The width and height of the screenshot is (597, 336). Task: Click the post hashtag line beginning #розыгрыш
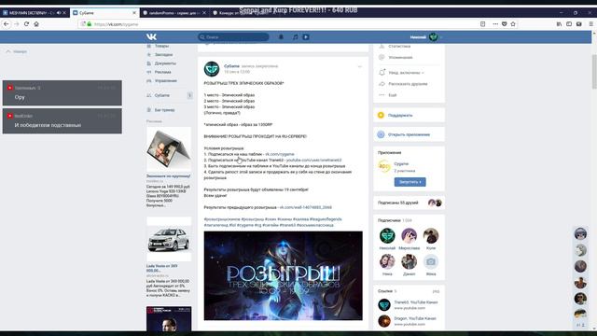(272, 219)
